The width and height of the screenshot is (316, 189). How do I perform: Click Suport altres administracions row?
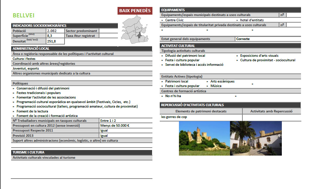82,141
